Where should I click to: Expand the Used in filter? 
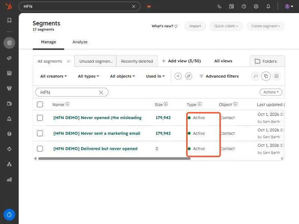155,76
